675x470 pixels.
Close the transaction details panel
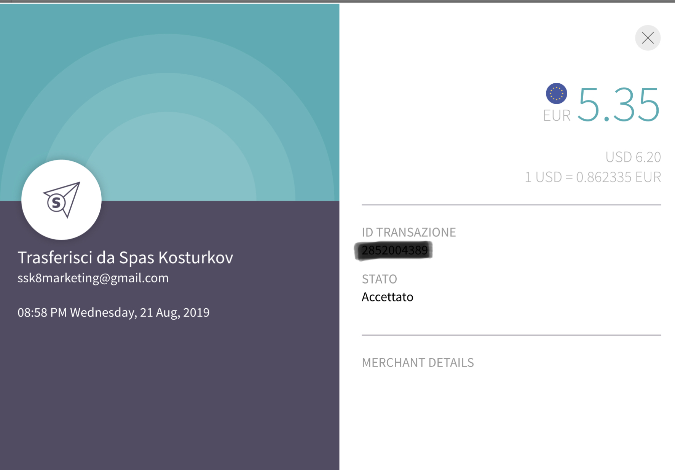pyautogui.click(x=648, y=38)
